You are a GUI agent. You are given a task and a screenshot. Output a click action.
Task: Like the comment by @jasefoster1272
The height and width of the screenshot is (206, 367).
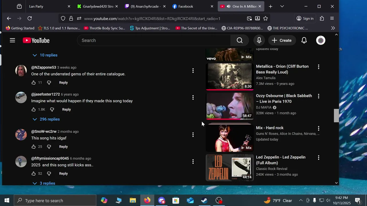pos(34,109)
